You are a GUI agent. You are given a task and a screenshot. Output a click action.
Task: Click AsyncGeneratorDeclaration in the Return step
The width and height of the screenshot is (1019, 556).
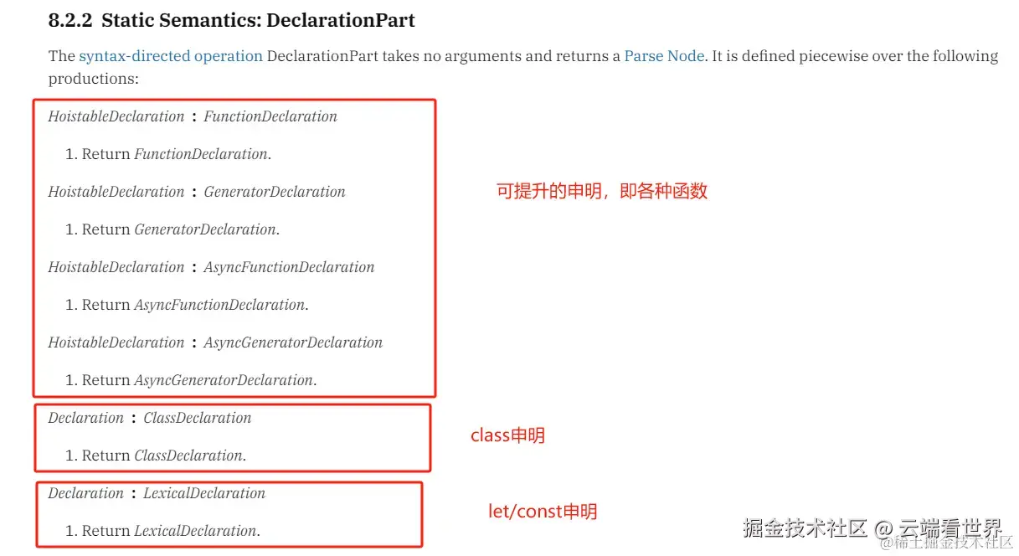pos(224,380)
